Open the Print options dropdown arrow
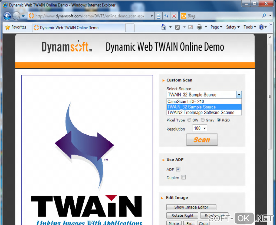 click(206, 27)
